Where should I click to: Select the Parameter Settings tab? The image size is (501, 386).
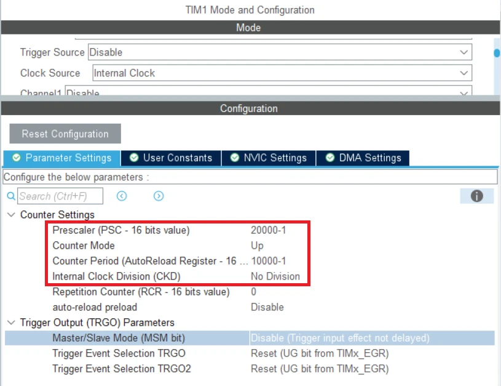62,158
